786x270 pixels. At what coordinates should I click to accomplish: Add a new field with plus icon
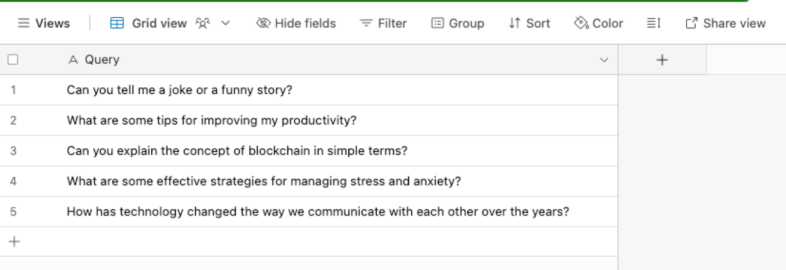tap(662, 60)
